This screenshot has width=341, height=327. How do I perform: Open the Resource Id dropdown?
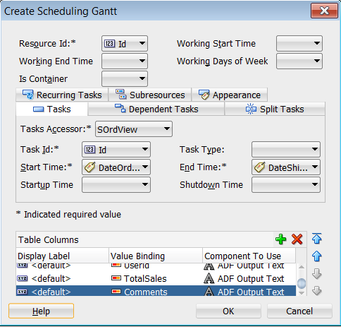click(125, 43)
